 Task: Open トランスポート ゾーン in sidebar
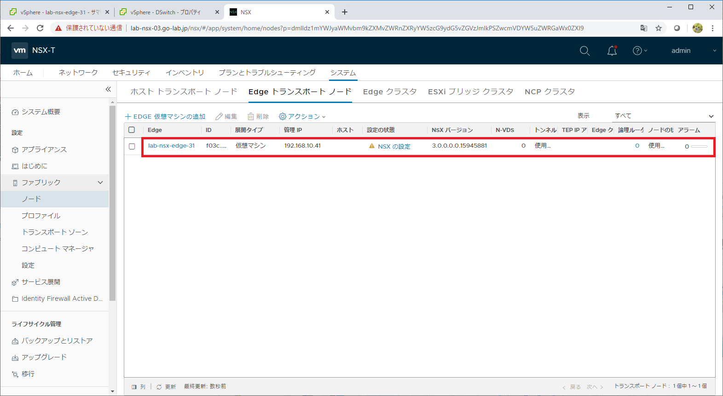(55, 232)
